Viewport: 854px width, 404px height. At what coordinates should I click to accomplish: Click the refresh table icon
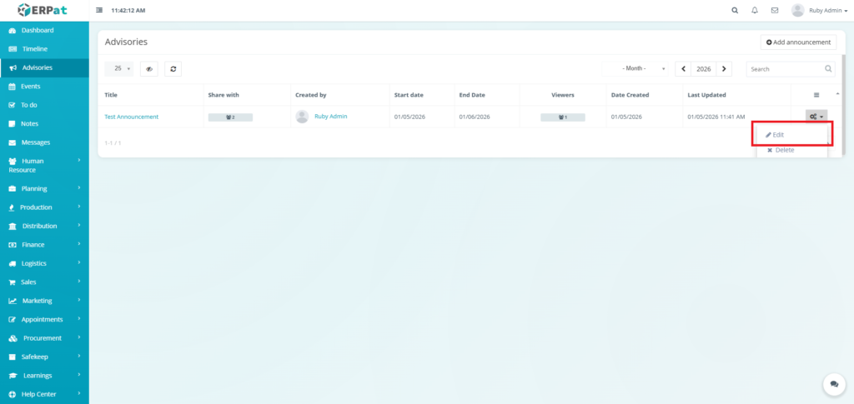pyautogui.click(x=173, y=69)
